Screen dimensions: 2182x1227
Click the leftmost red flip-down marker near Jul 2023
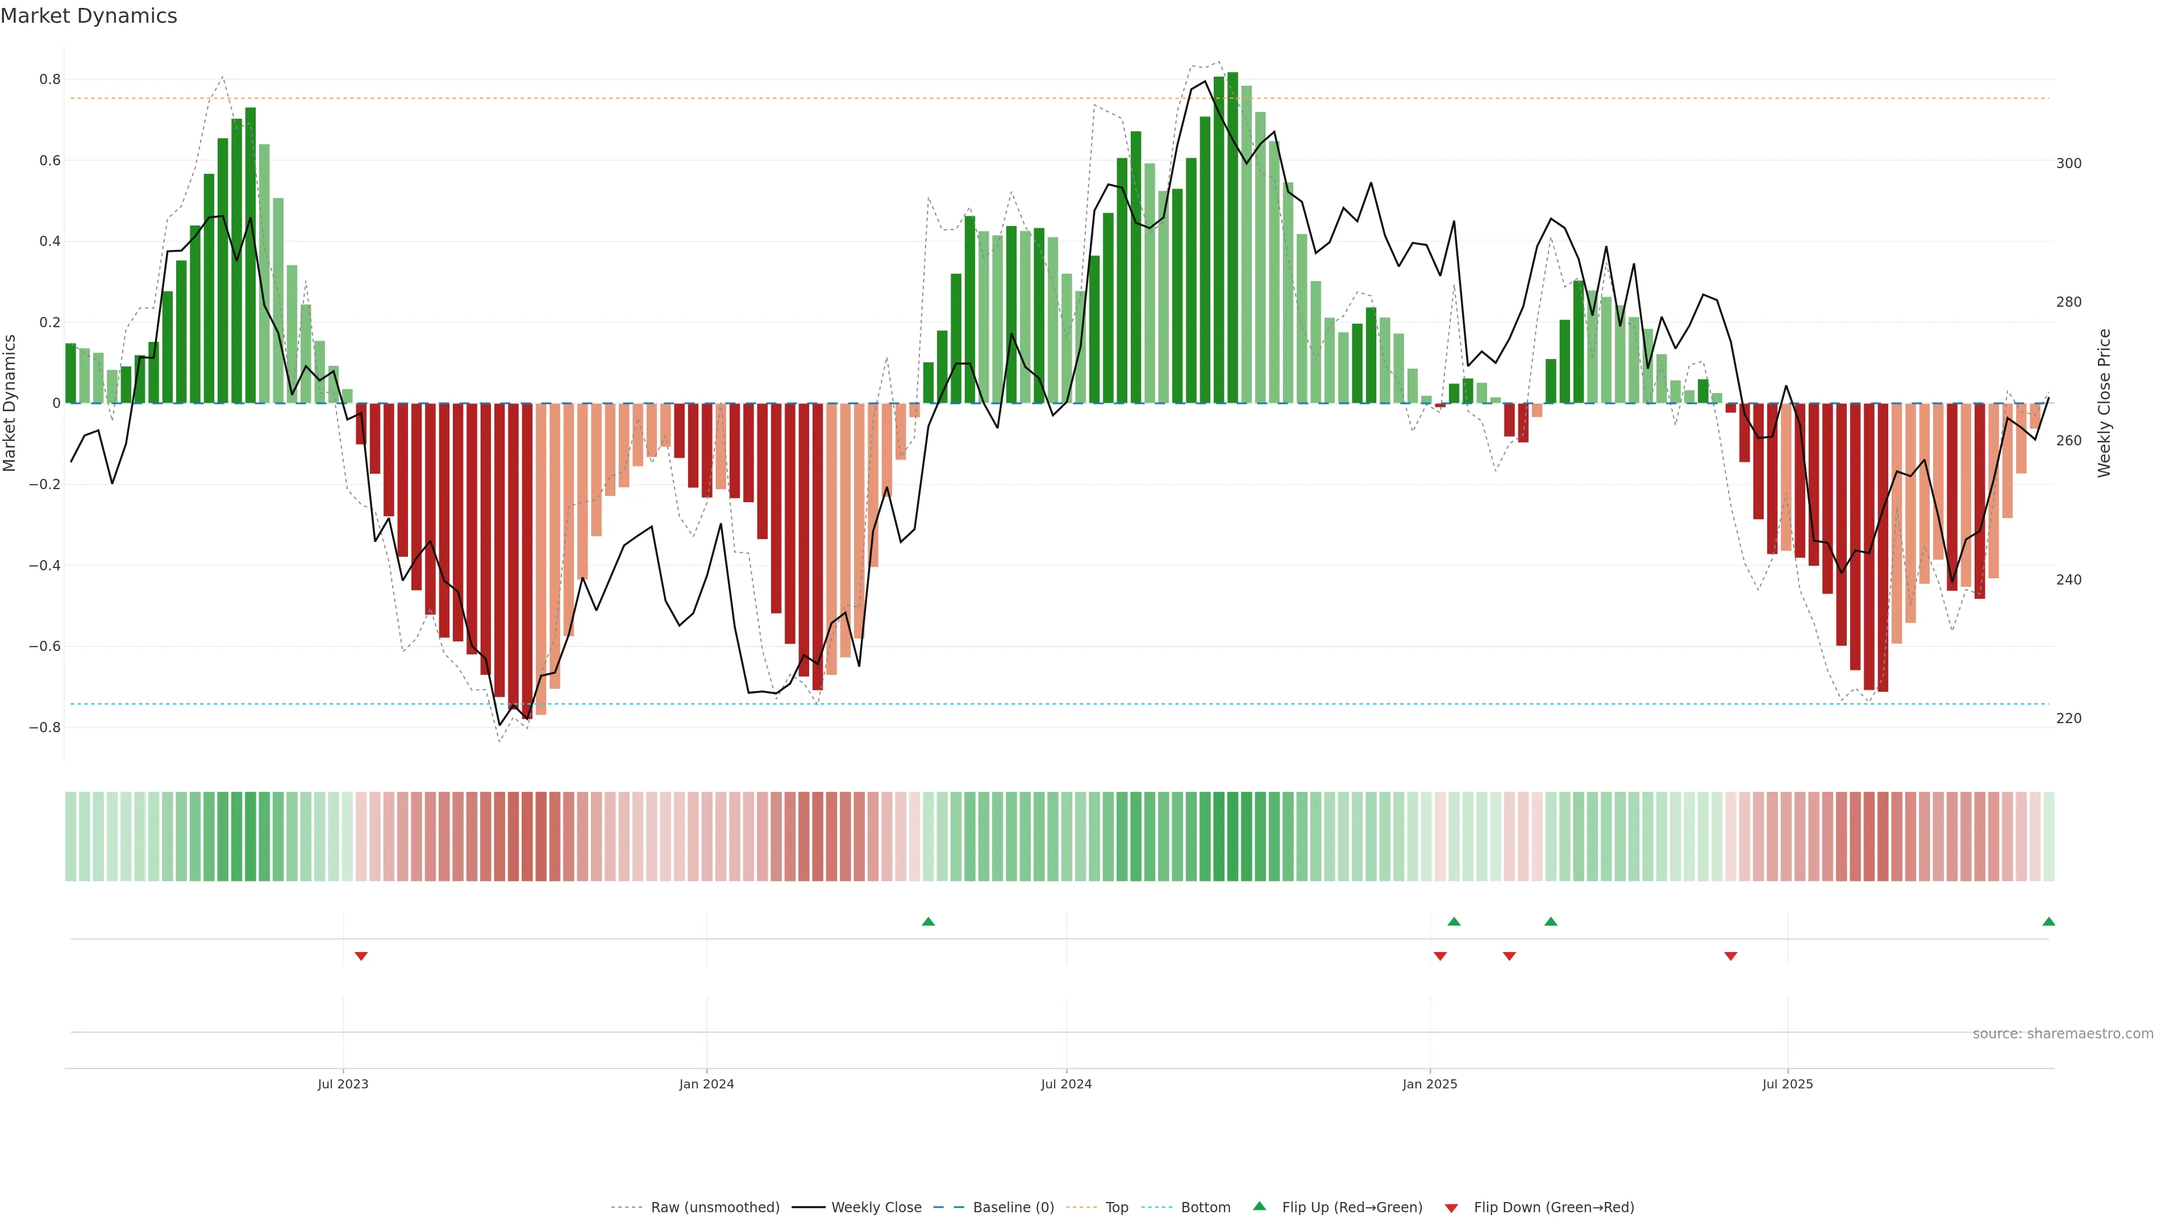coord(361,956)
